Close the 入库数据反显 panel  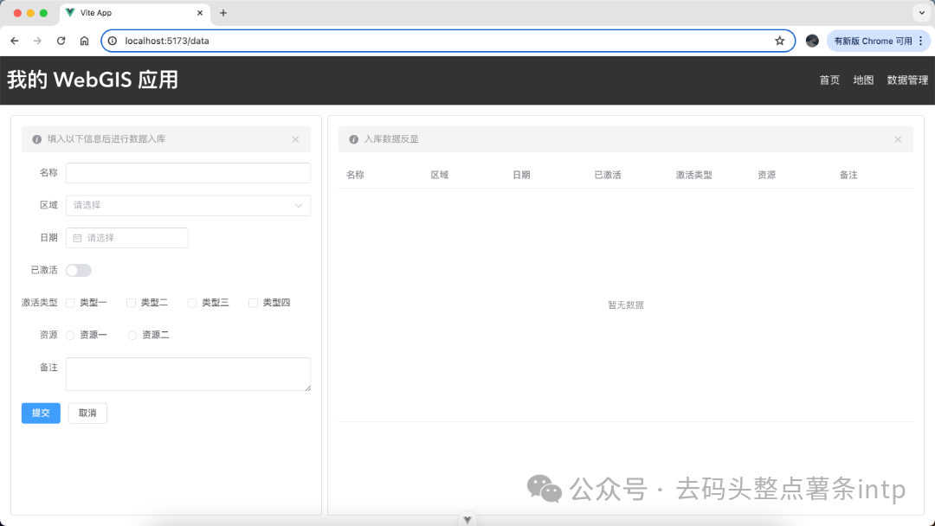[898, 139]
